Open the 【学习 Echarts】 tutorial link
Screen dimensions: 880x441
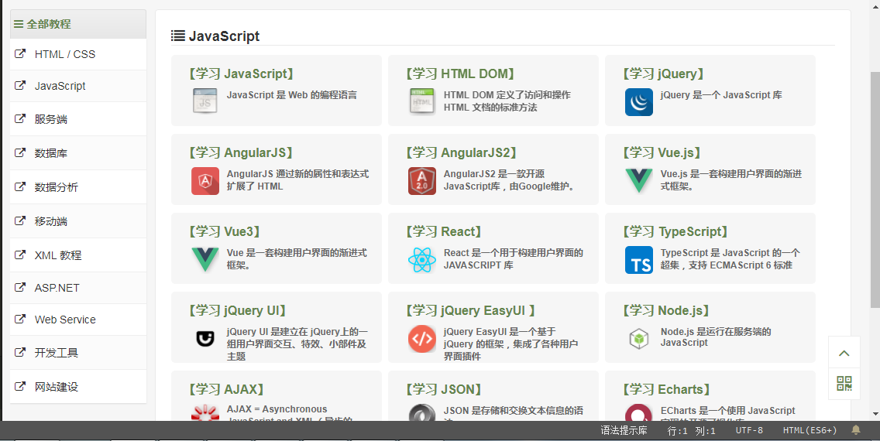tap(666, 389)
